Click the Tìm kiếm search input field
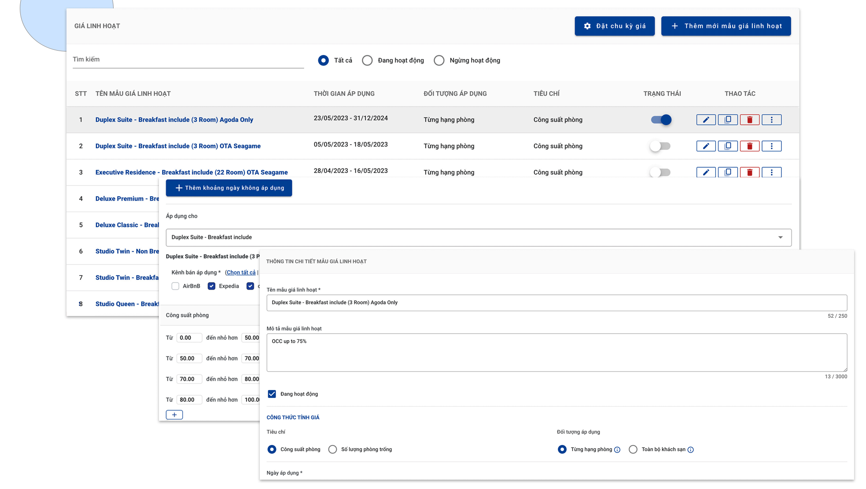The width and height of the screenshot is (866, 489). click(x=188, y=59)
